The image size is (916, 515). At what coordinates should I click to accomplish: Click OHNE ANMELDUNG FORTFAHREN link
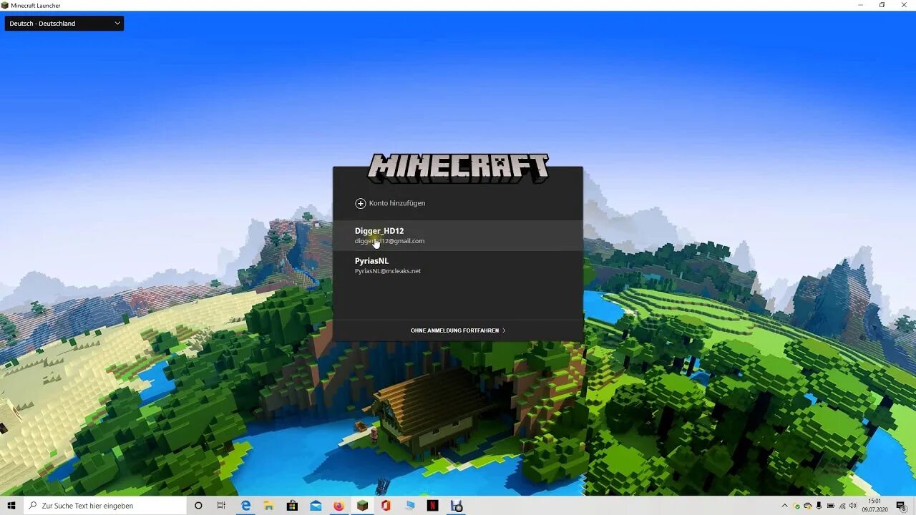click(x=458, y=330)
